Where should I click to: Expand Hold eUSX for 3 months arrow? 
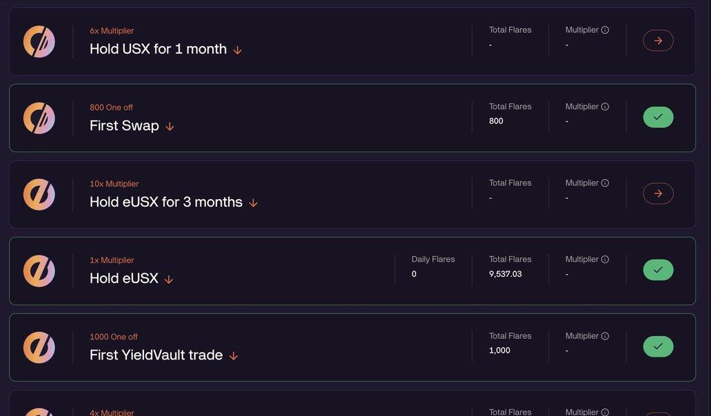pos(253,203)
